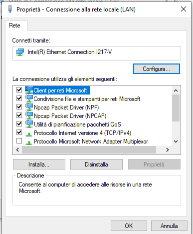Click the list's scroll down arrow
The image size is (193, 234).
[x=176, y=141]
